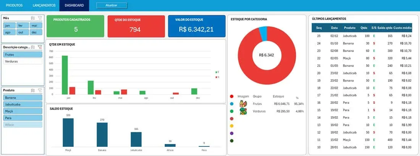420x156 pixels.
Task: Clear filter icon in Produto slicer
Action: tap(40, 90)
